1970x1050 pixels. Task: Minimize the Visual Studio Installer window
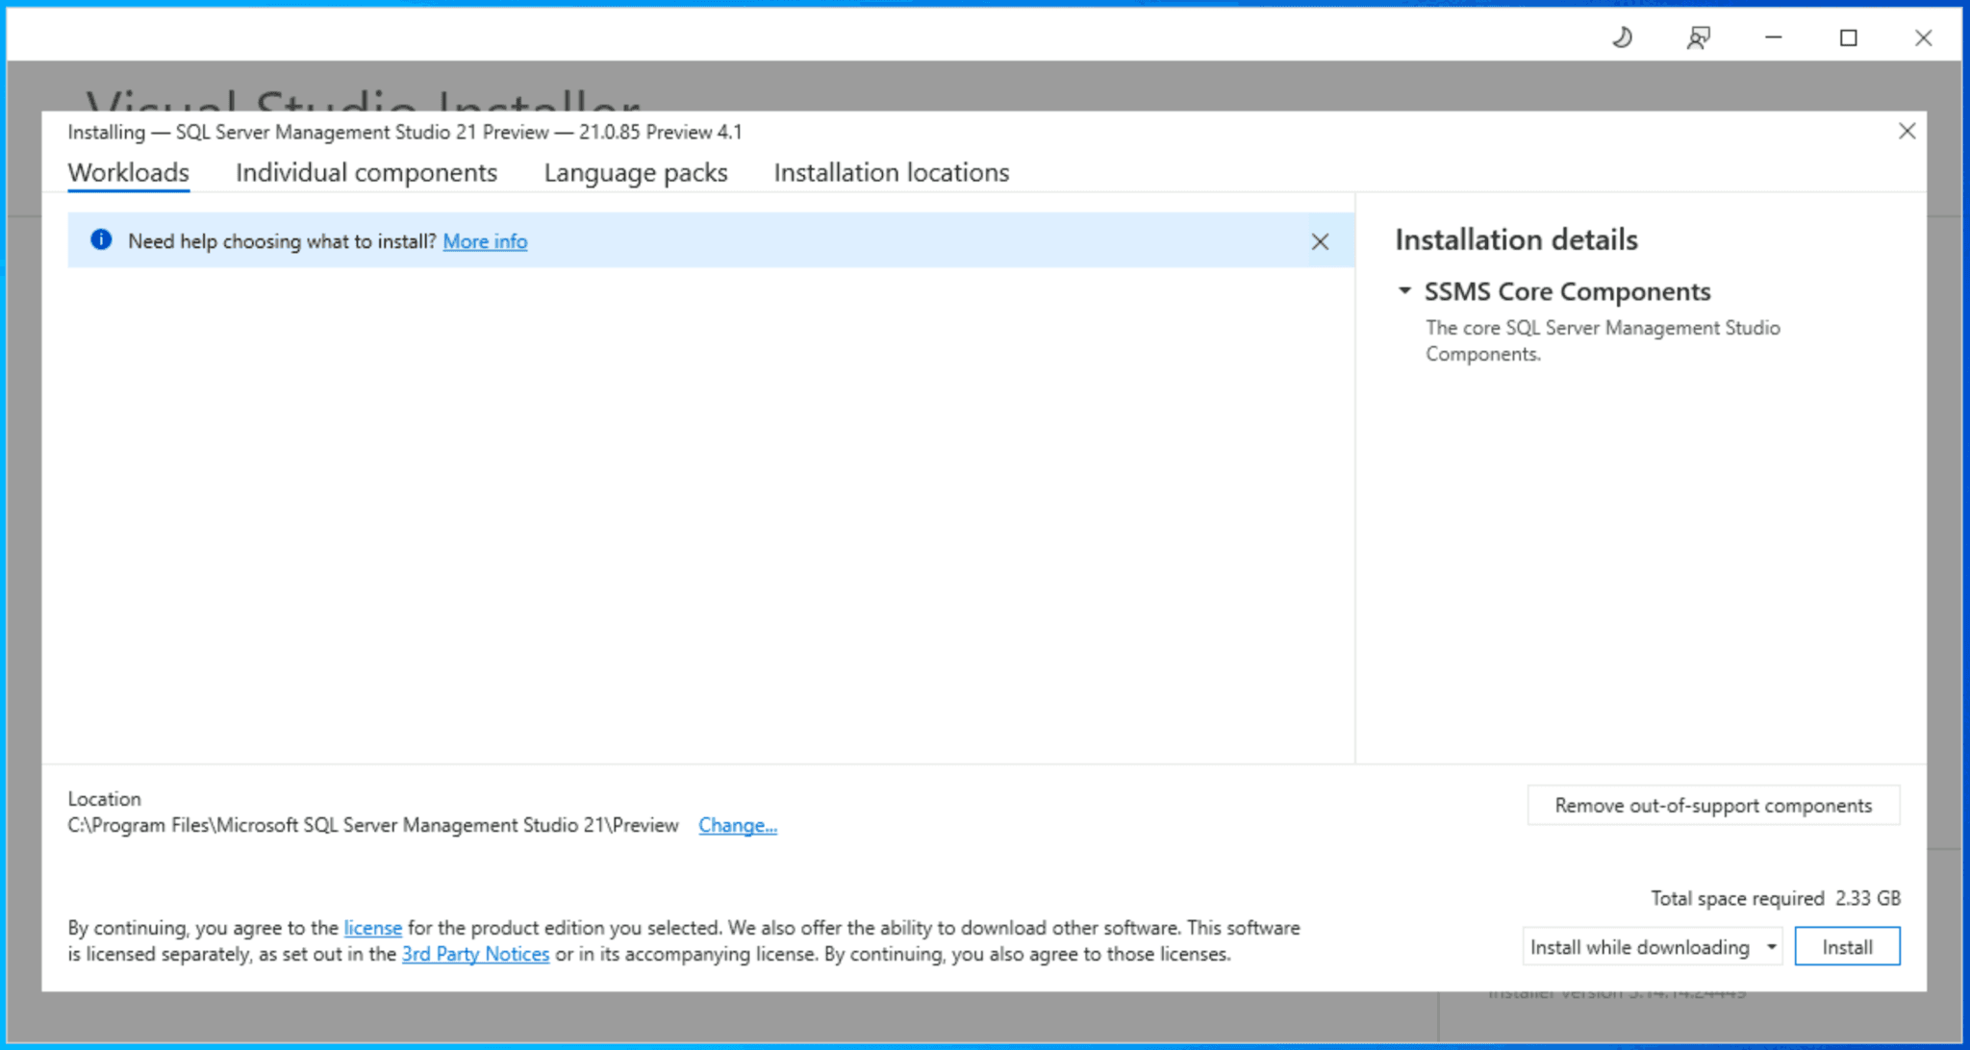click(1771, 38)
